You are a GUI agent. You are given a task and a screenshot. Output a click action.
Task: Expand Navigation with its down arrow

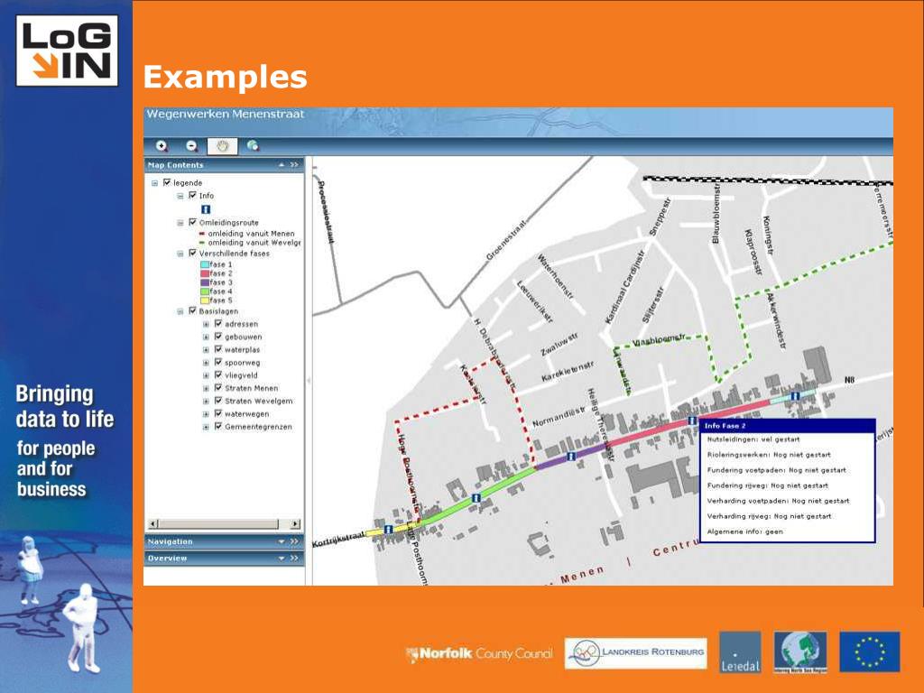tap(282, 541)
